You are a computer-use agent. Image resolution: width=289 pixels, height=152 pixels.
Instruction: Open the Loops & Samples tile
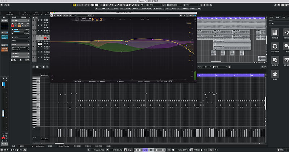click(x=275, y=46)
